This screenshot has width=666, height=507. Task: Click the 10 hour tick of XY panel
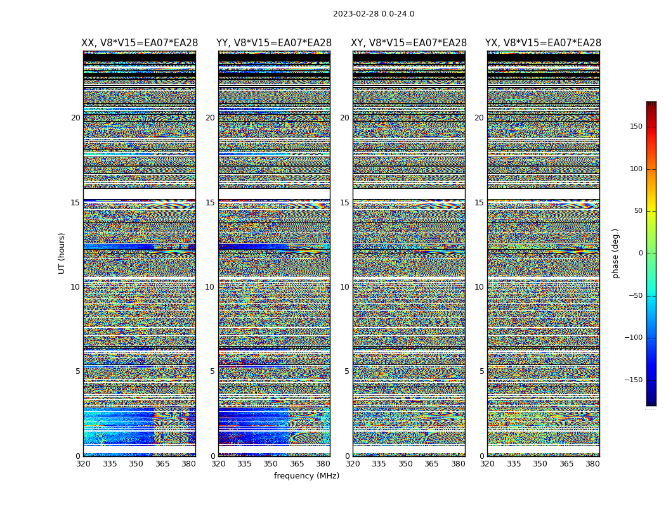[344, 287]
